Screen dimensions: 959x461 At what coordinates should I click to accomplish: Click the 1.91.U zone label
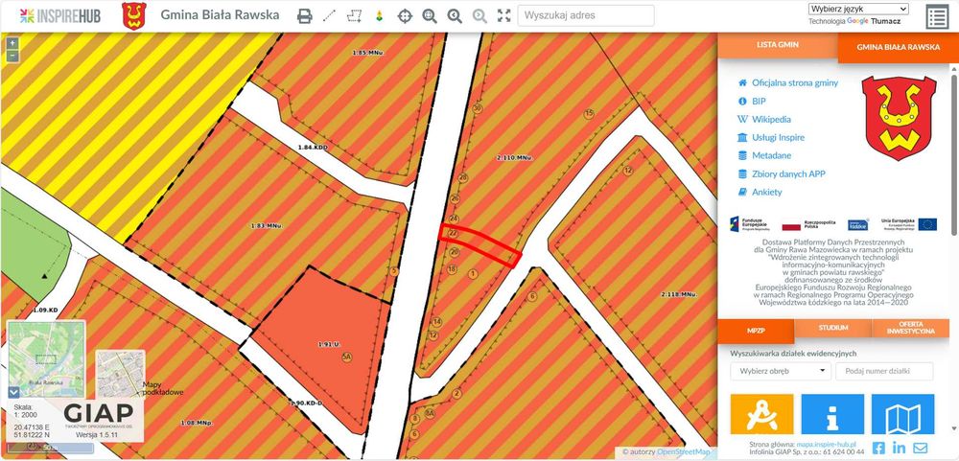(x=328, y=344)
